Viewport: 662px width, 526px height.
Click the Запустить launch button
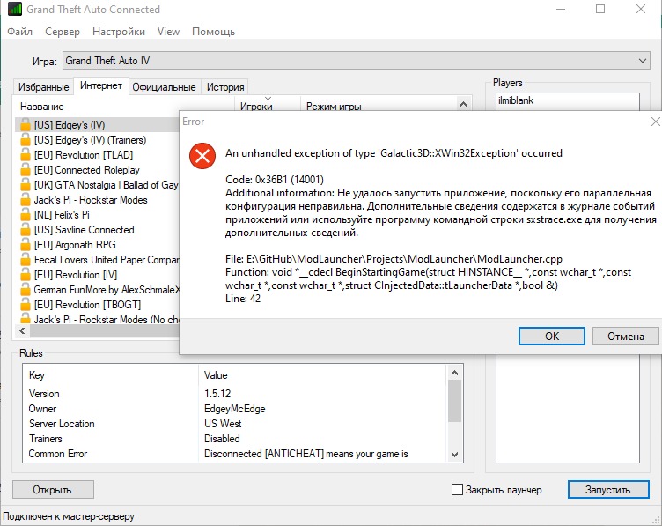(608, 490)
